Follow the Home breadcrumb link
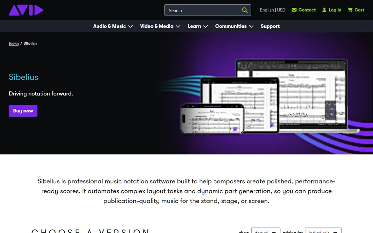Screen dimensions: 373x233 coord(14,44)
